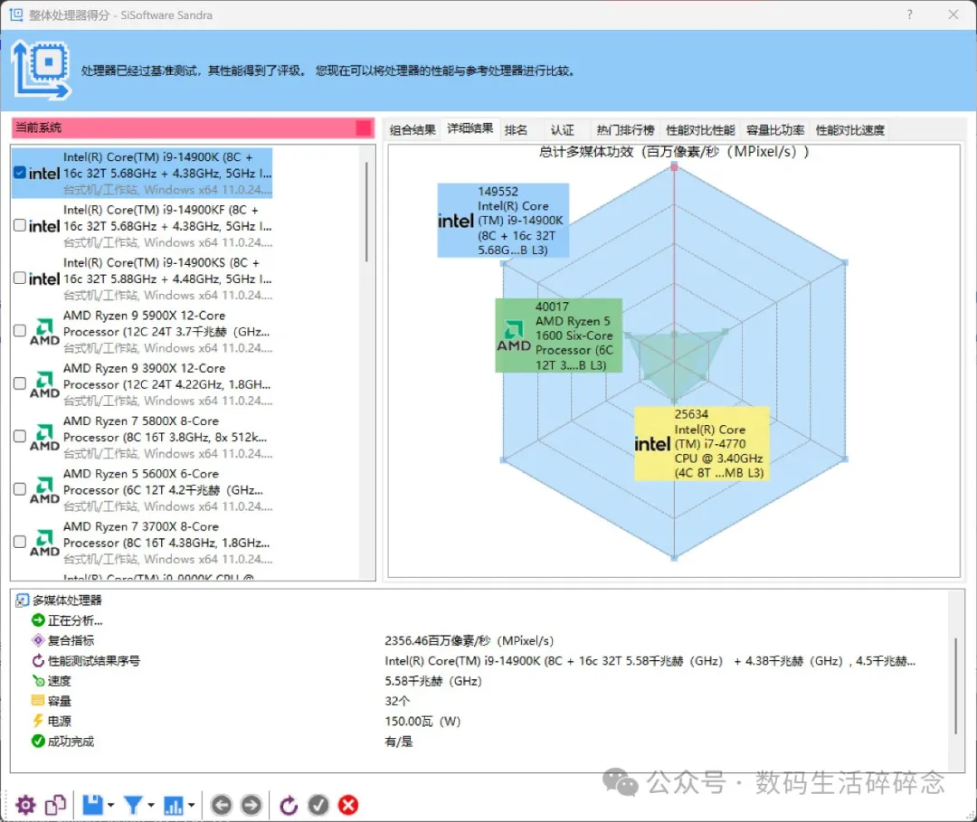This screenshot has width=977, height=822.
Task: Click the details pane vertical scrollbar
Action: [956, 685]
